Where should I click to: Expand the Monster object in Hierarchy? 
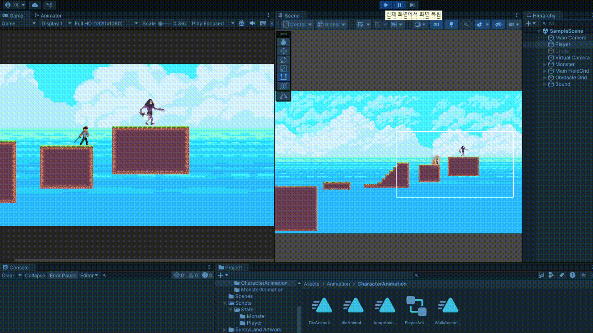[x=545, y=64]
